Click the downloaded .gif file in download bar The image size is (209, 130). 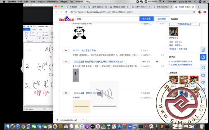point(68,120)
